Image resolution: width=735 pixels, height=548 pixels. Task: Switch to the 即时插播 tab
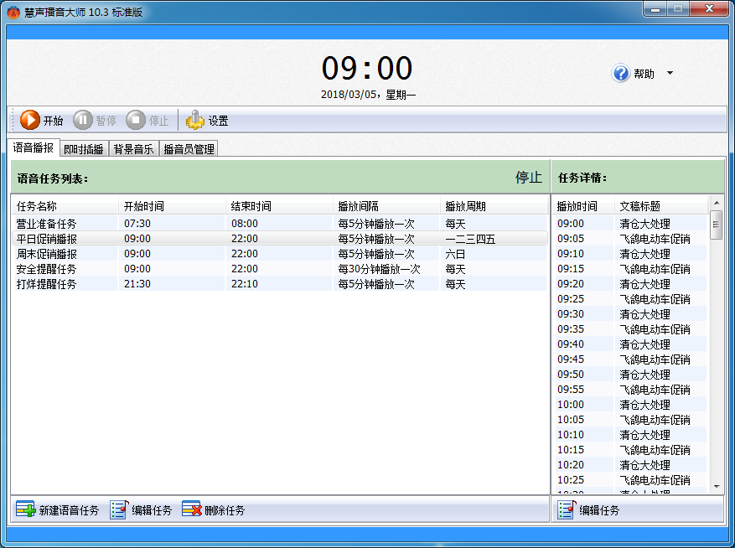point(84,148)
